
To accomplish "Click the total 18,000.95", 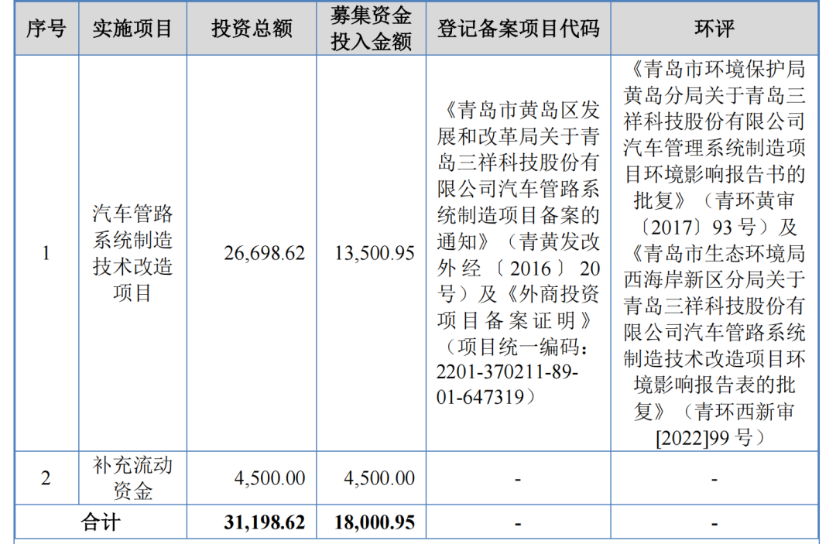I will click(375, 522).
